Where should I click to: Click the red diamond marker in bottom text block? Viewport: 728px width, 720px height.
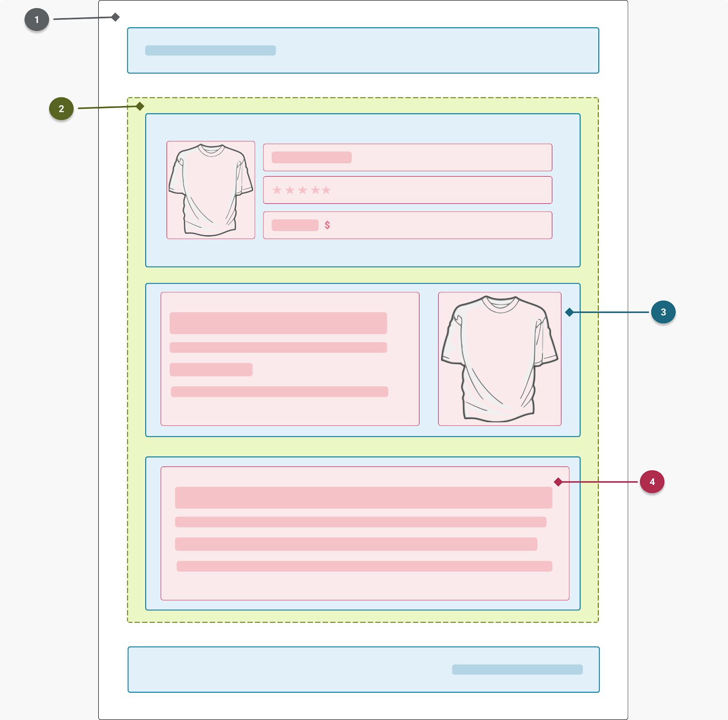point(558,482)
